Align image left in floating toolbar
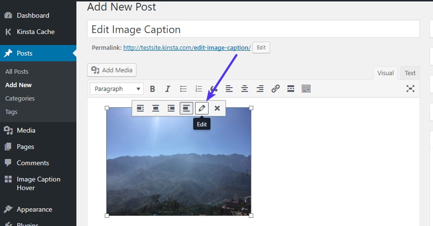Viewport: 433px width, 226px height. (x=140, y=108)
